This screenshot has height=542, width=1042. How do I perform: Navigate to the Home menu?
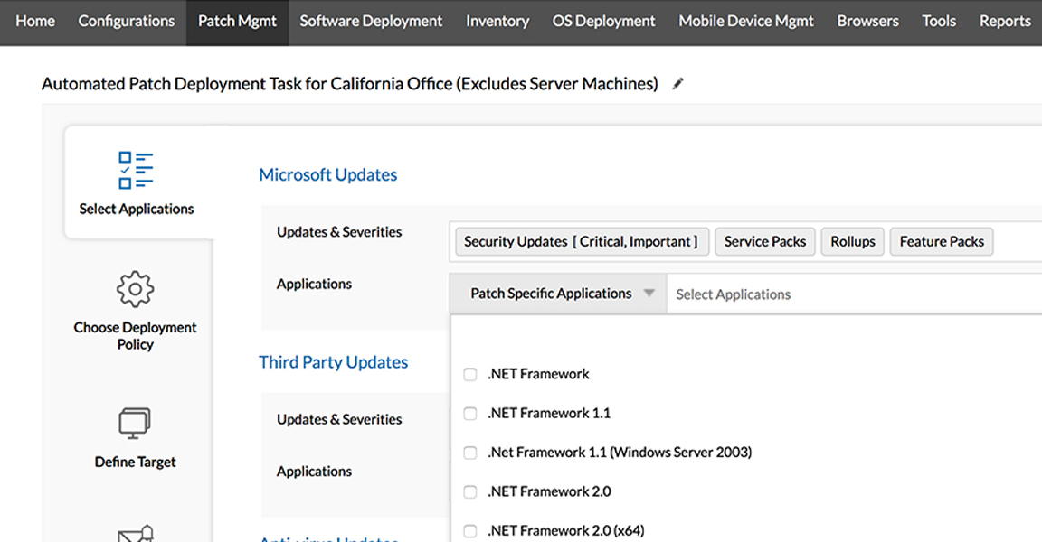click(x=35, y=21)
